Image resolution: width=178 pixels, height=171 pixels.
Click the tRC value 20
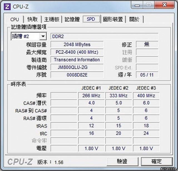pyautogui.click(x=119, y=133)
